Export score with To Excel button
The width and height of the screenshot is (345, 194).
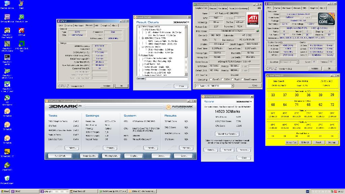pyautogui.click(x=227, y=150)
